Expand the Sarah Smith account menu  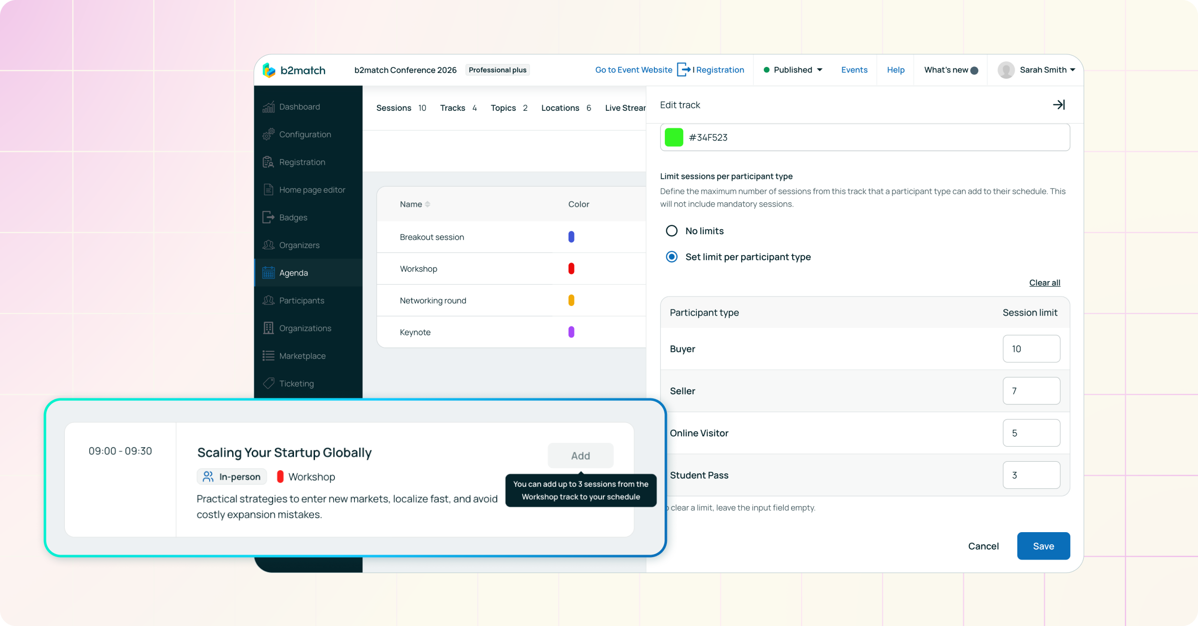(1047, 70)
